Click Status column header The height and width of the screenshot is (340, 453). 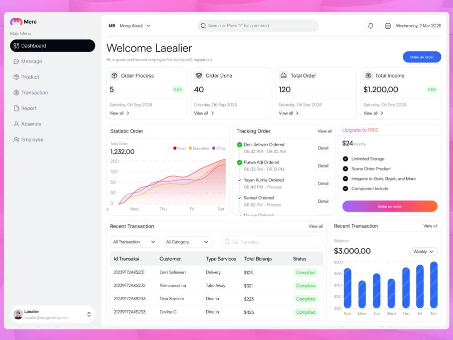point(299,259)
